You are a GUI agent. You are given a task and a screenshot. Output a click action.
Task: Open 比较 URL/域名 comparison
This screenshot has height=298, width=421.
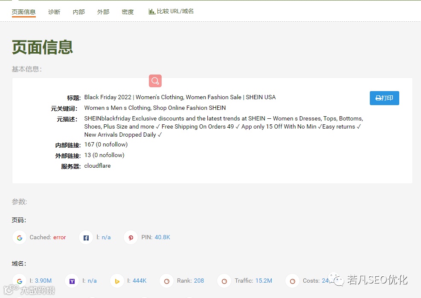[171, 11]
